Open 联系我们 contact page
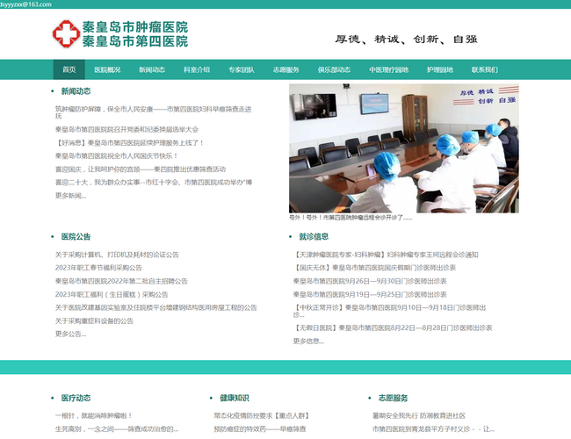This screenshot has width=571, height=439. pos(484,69)
